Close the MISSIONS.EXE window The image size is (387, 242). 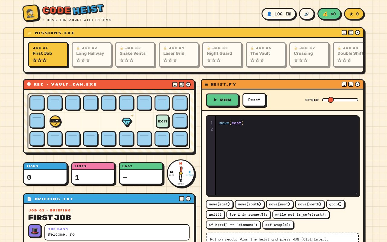point(357,32)
